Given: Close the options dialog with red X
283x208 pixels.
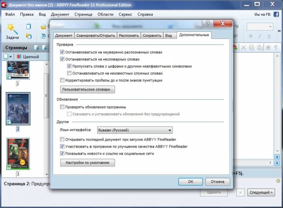Looking at the screenshot, I should [x=223, y=24].
